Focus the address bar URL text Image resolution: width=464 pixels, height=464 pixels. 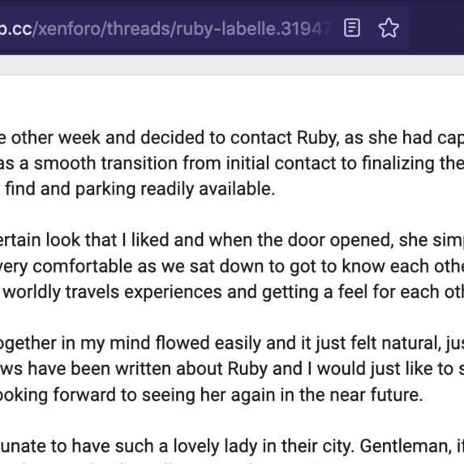165,28
